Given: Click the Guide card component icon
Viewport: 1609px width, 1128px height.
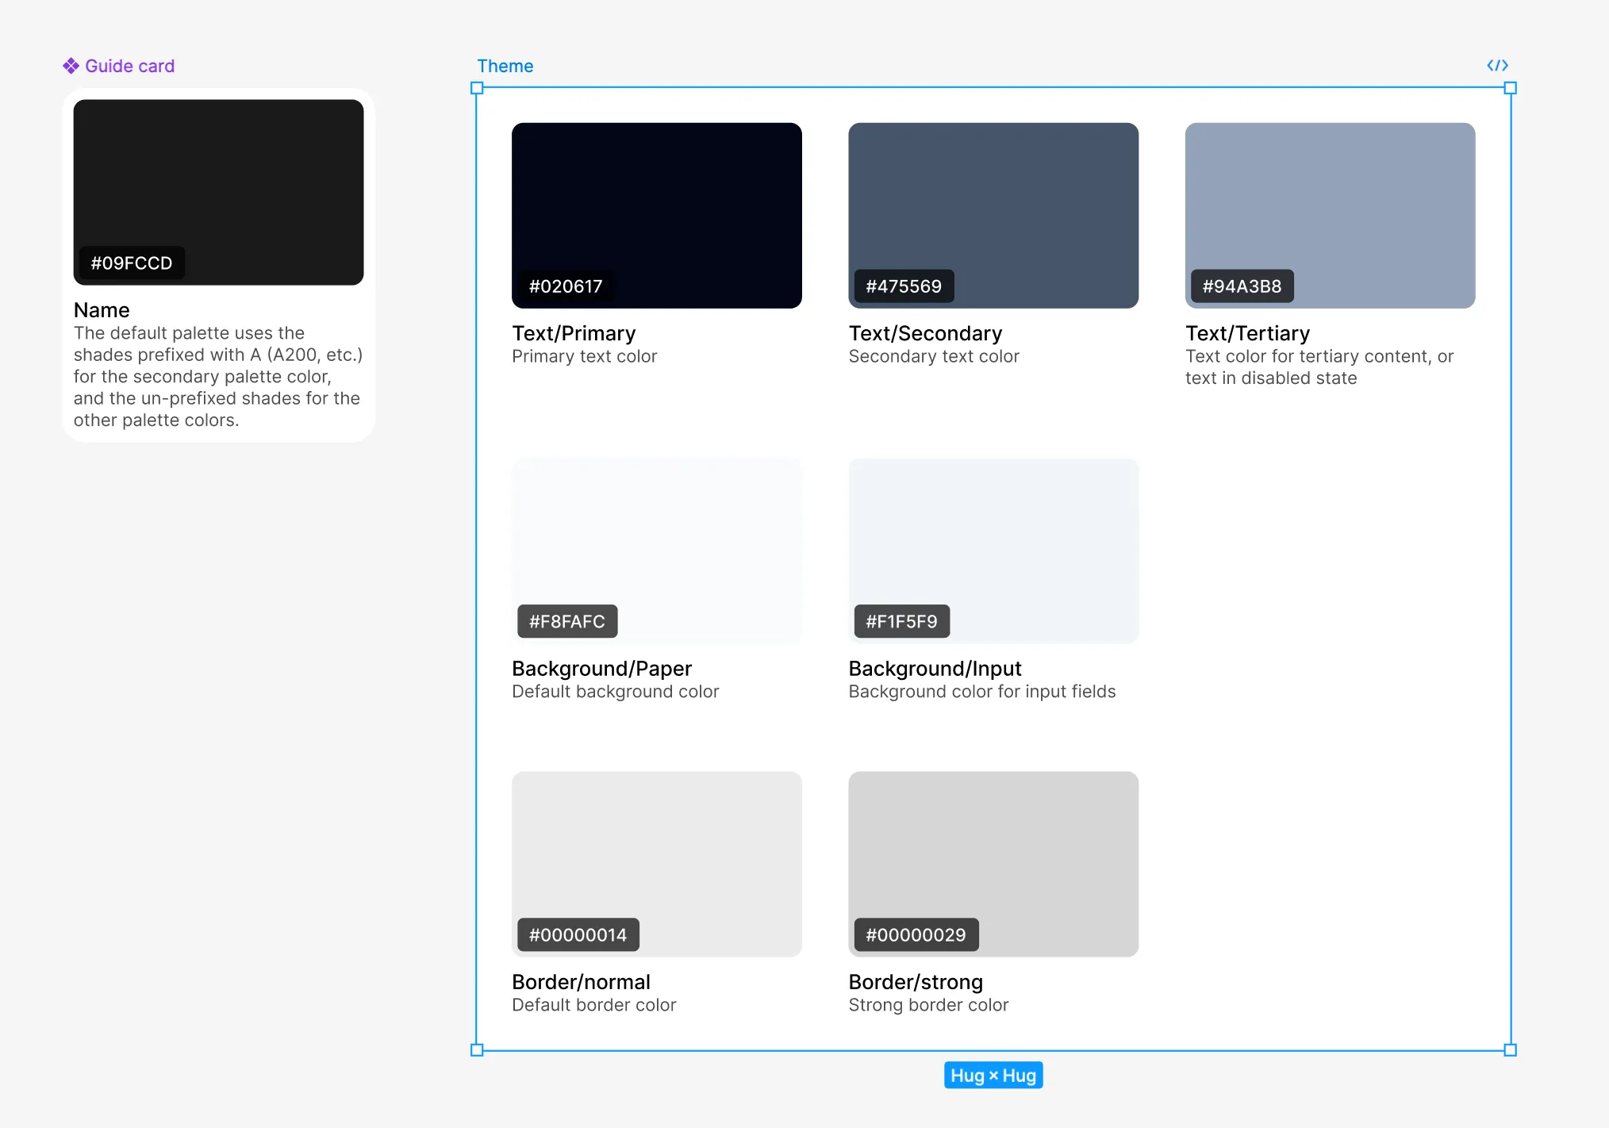Looking at the screenshot, I should 71,66.
